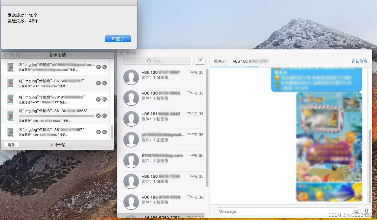Reveal gmail.com img.jpg transfer in Finder
377x220 pixels.
point(105,67)
